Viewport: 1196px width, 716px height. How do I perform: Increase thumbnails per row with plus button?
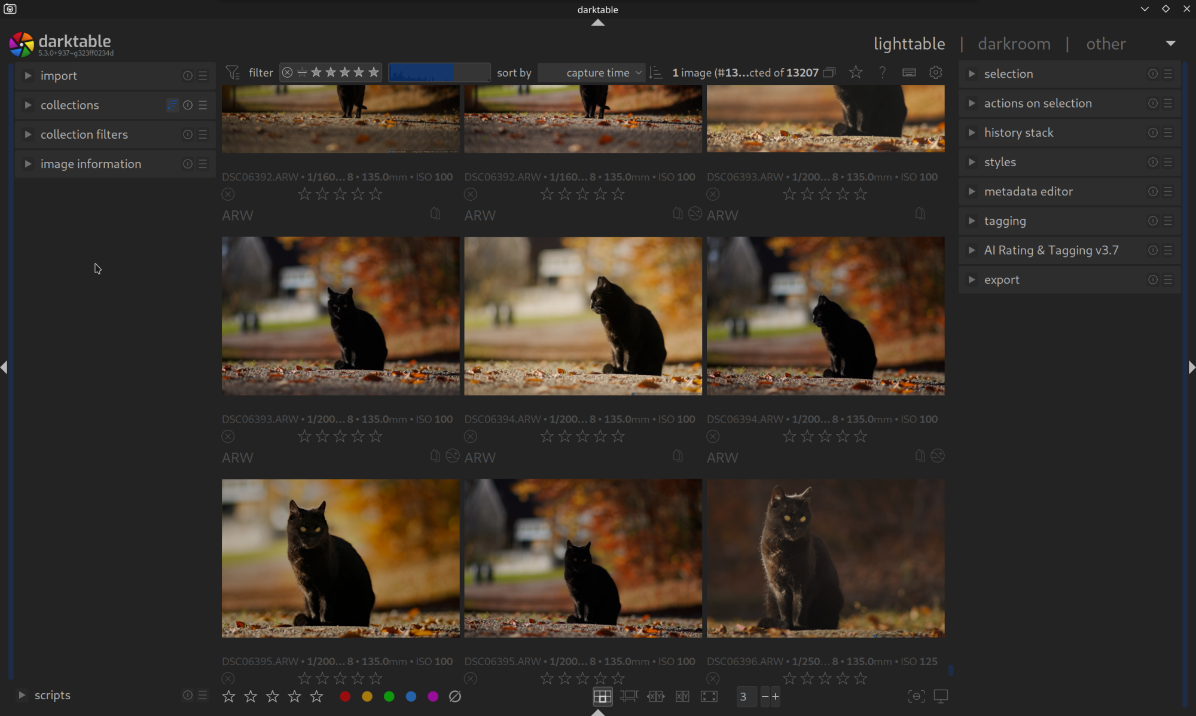tap(776, 696)
